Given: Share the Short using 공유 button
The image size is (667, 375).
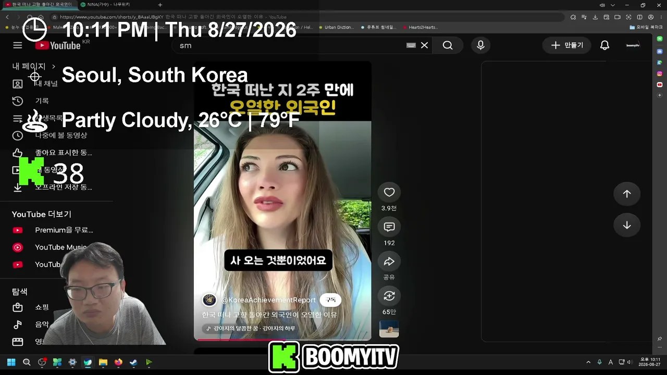Looking at the screenshot, I should point(389,261).
